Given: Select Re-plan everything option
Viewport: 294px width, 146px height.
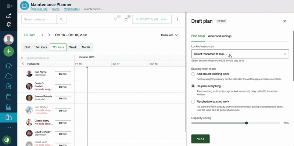Looking at the screenshot, I should point(193,86).
